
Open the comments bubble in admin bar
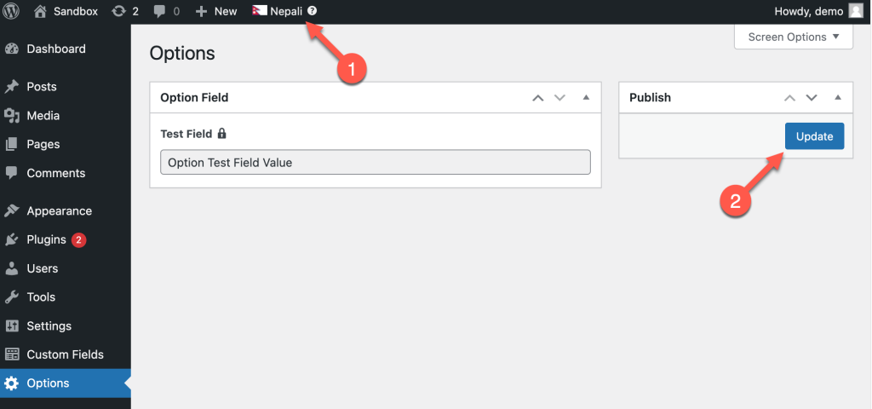(166, 11)
